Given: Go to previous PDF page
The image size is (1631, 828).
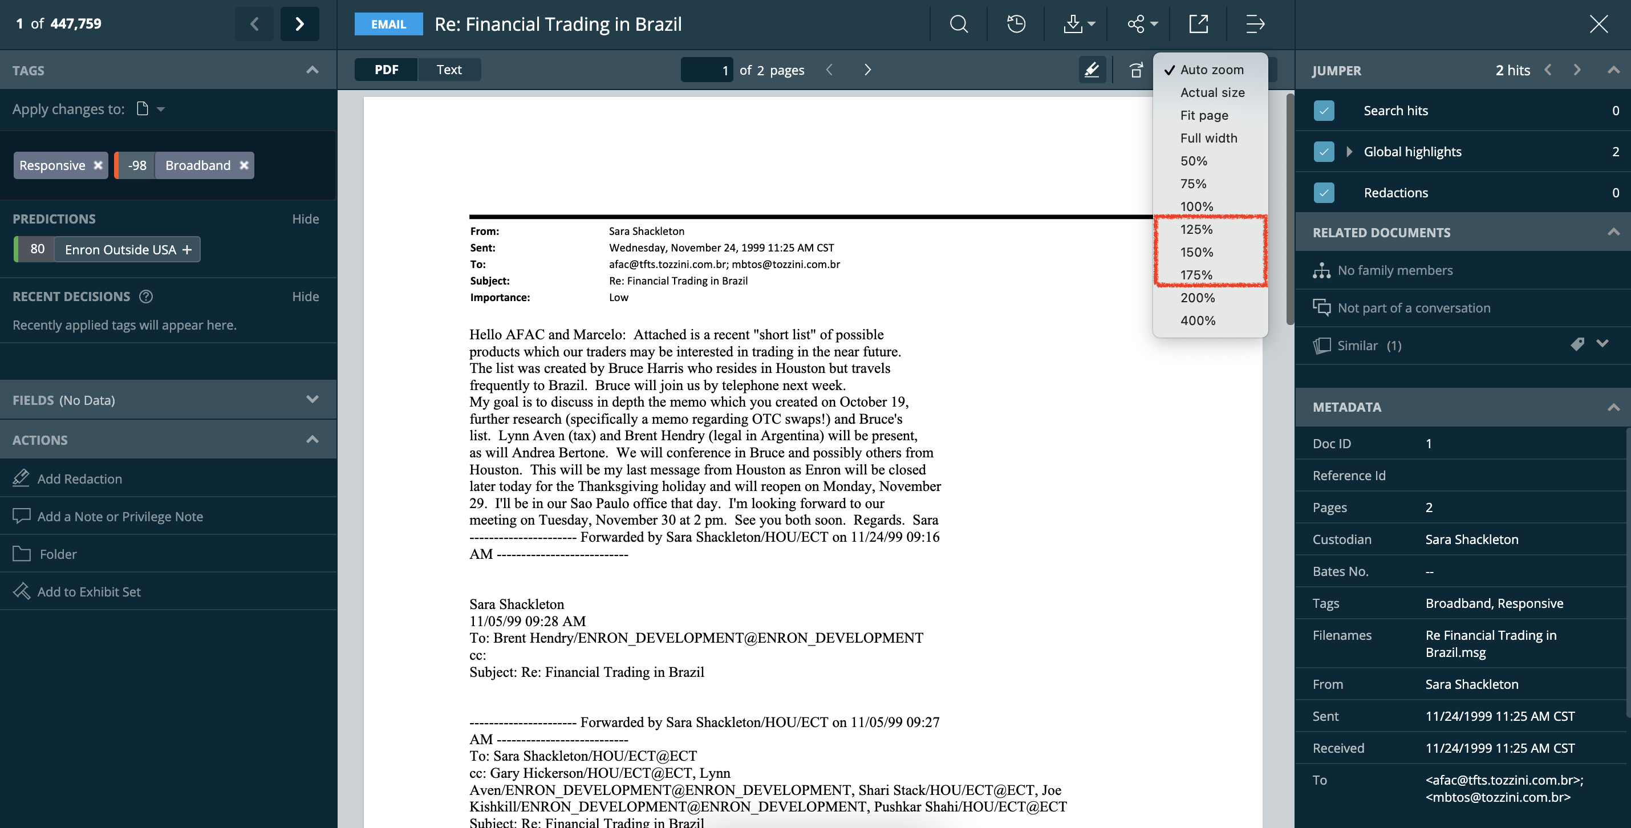Looking at the screenshot, I should (829, 70).
